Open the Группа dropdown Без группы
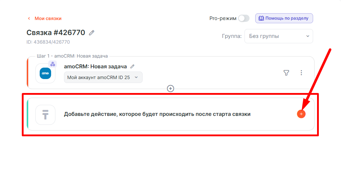Viewport: 341px width, 191px height. pos(278,36)
